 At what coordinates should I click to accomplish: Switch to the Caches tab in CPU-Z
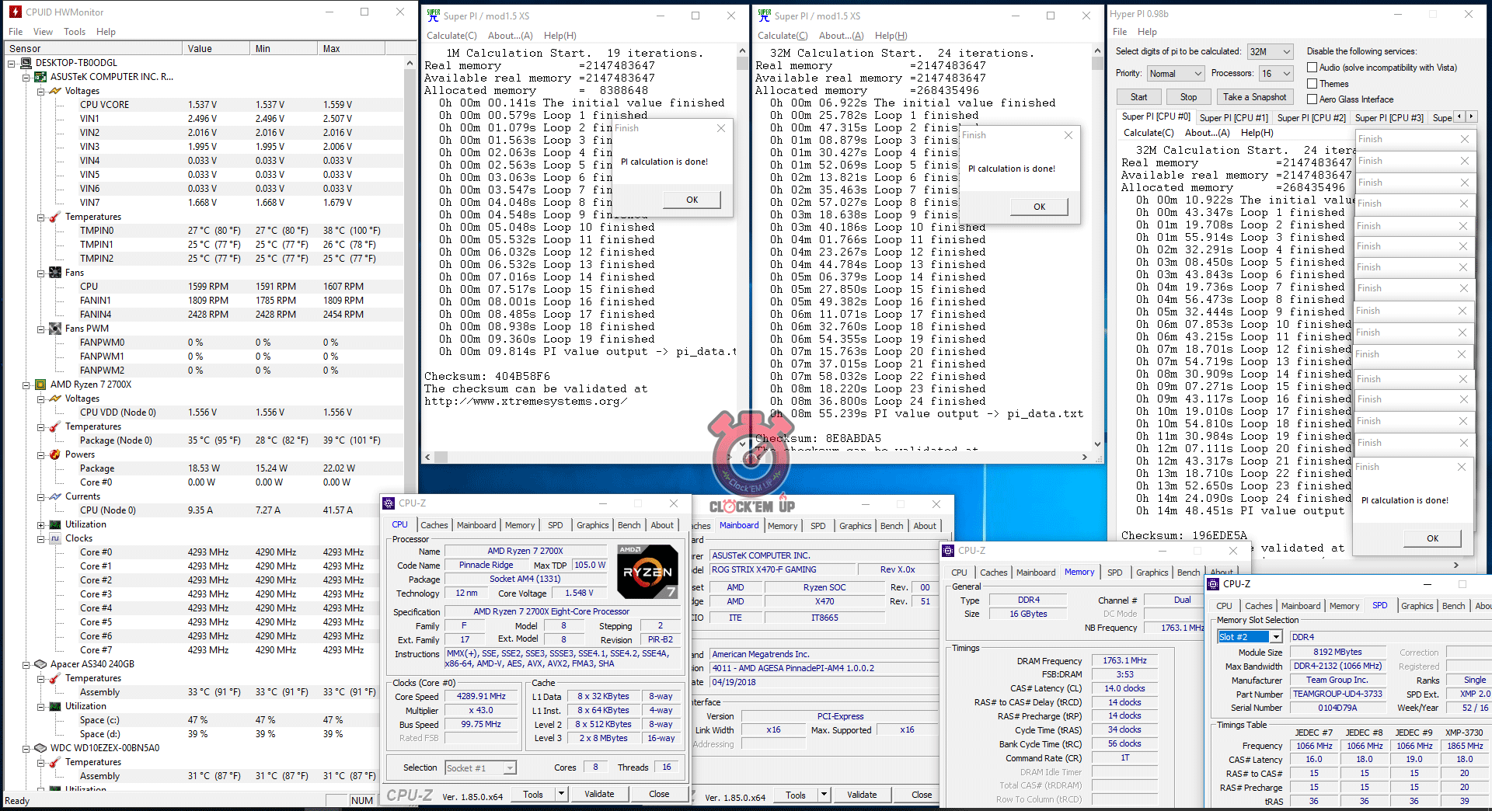click(434, 525)
